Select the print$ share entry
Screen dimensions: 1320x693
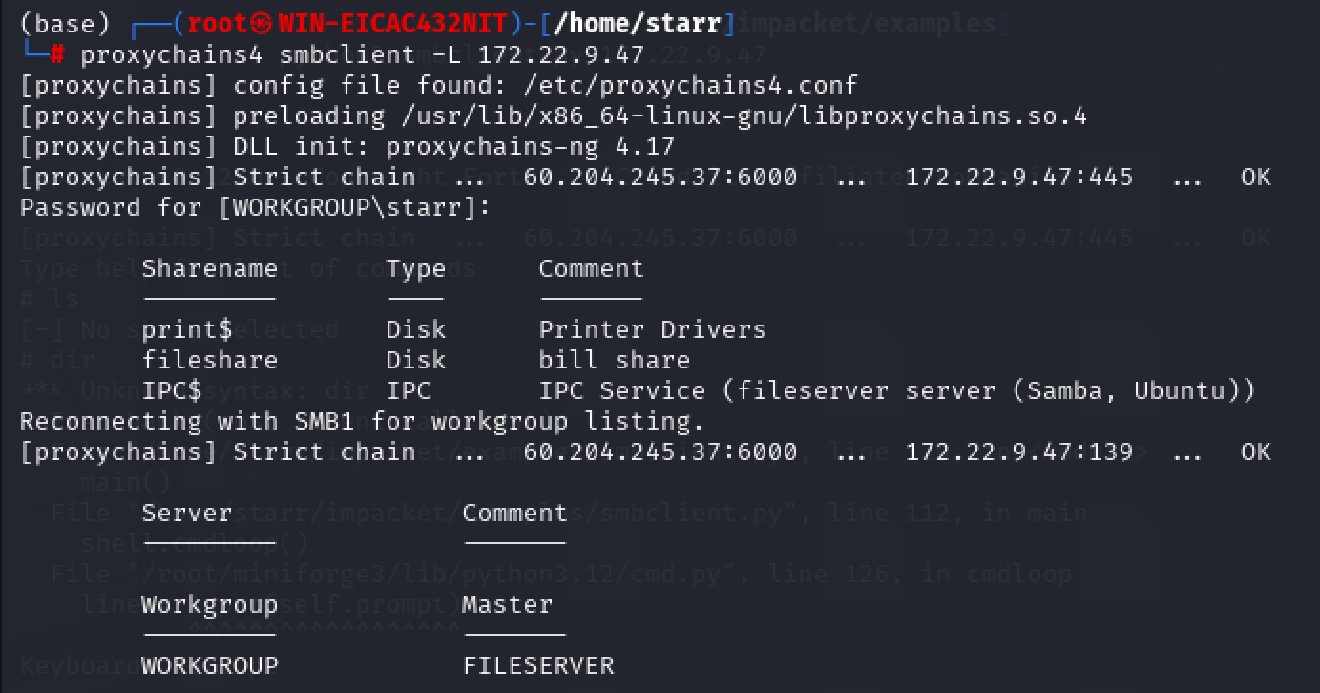pyautogui.click(x=186, y=329)
